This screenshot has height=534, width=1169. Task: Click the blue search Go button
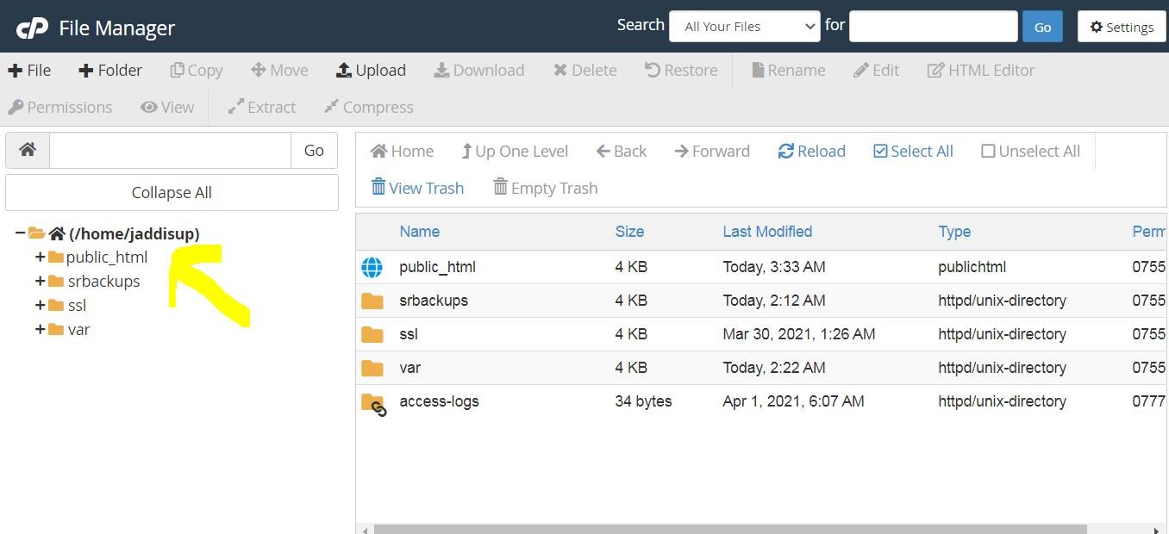1042,27
